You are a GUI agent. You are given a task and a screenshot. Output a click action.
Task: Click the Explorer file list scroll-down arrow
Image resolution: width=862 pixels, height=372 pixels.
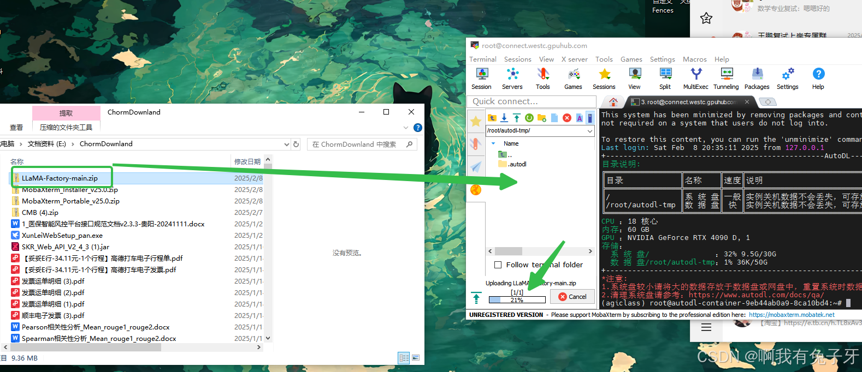coord(268,338)
